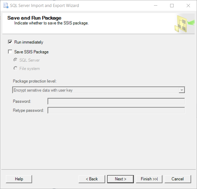197x189 pixels.
Task: Proceed with the Next button
Action: point(121,179)
